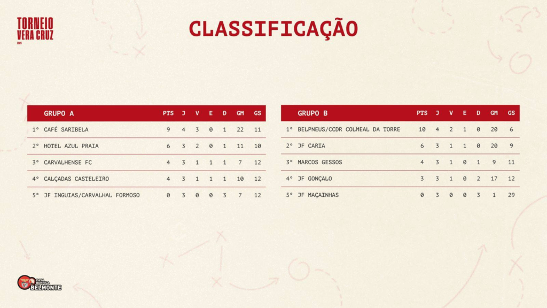Select the Grupo A table header
547x308 pixels.
tap(59, 113)
